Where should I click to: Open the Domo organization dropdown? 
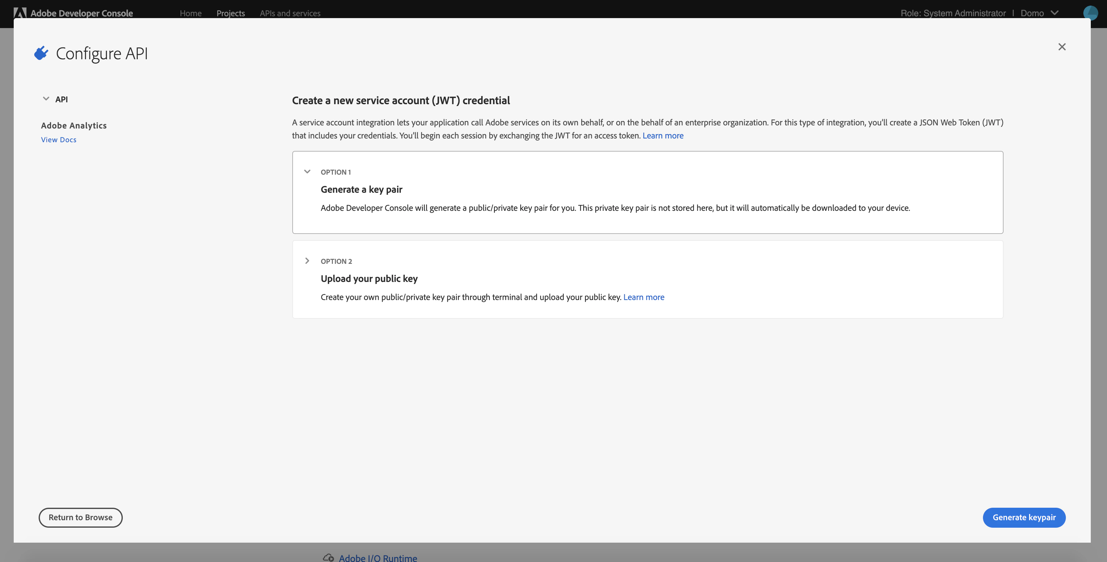click(1040, 13)
